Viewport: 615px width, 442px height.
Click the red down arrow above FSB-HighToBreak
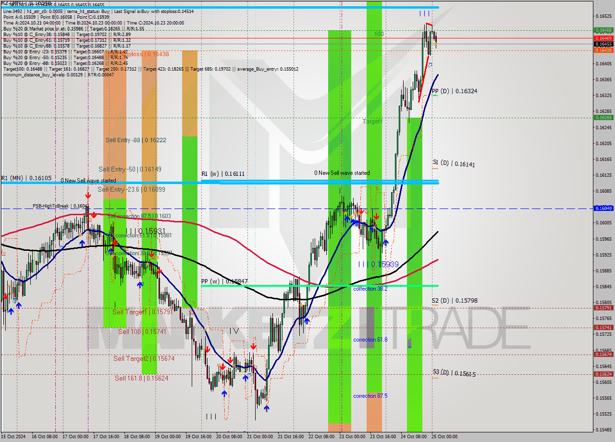pos(88,195)
